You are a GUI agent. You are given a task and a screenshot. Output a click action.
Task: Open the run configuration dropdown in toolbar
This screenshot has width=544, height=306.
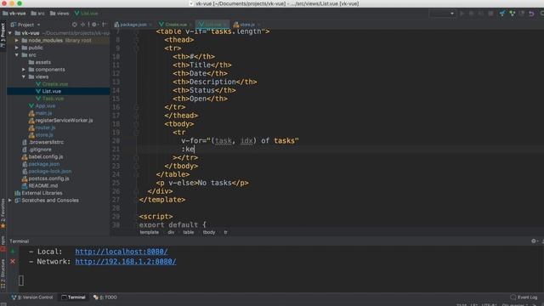coord(442,14)
